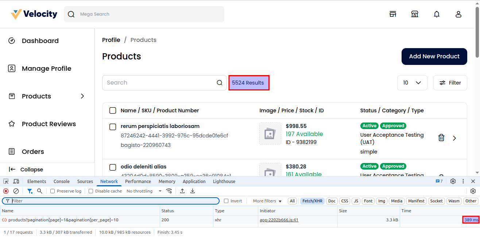Click the page vertical scrollbar
Screen dimensions: 480x237
477,33
